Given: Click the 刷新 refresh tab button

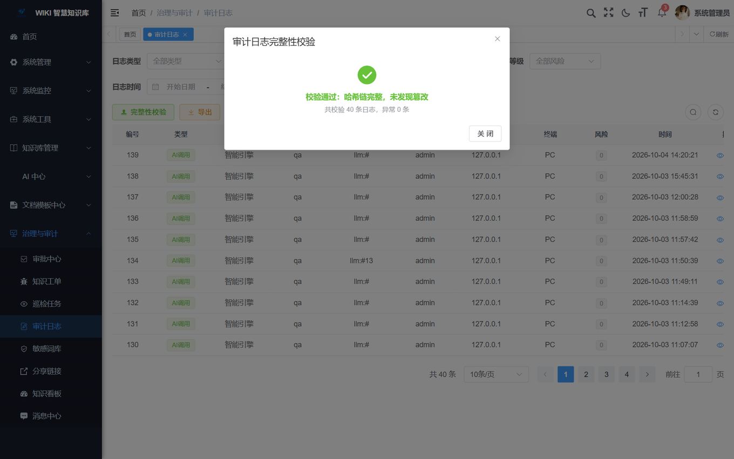Looking at the screenshot, I should (x=719, y=34).
